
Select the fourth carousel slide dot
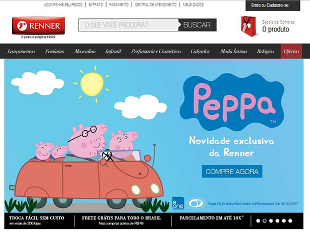(277, 221)
